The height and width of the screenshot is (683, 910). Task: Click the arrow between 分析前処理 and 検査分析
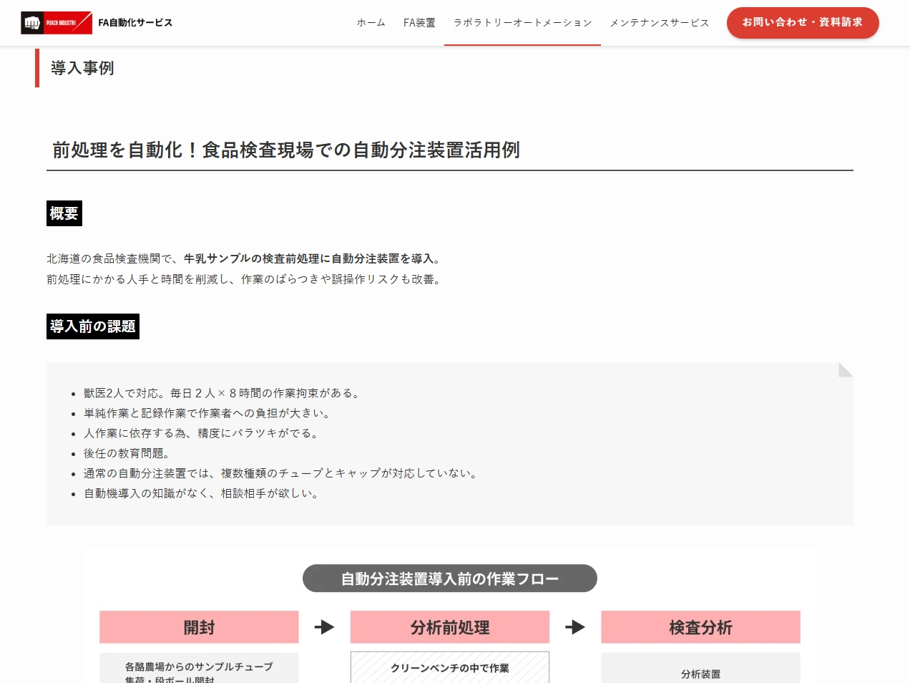[575, 627]
